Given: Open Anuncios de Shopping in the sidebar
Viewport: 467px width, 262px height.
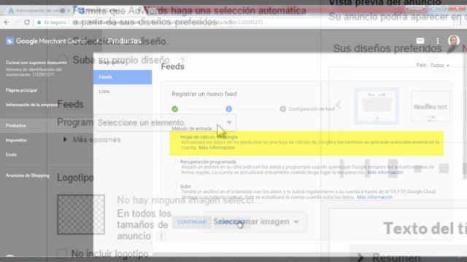Looking at the screenshot, I should point(28,175).
